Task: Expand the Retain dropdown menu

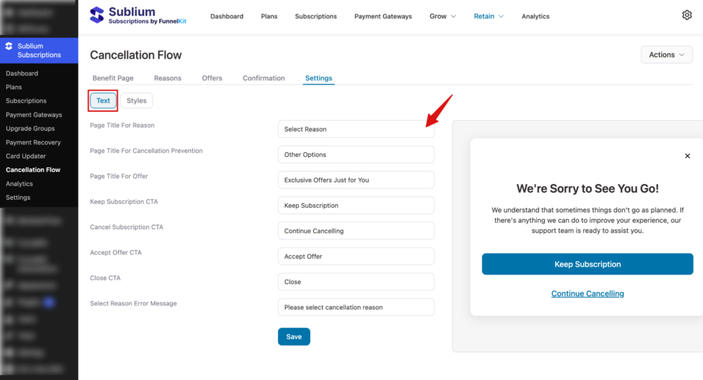Action: (489, 16)
